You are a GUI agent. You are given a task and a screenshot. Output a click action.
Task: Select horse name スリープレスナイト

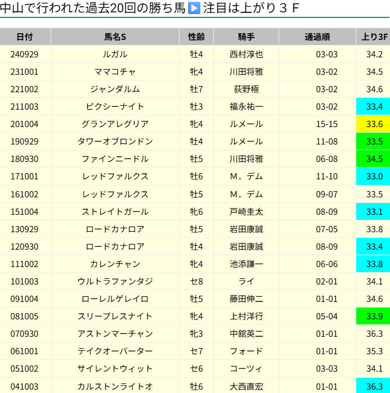coord(115,316)
